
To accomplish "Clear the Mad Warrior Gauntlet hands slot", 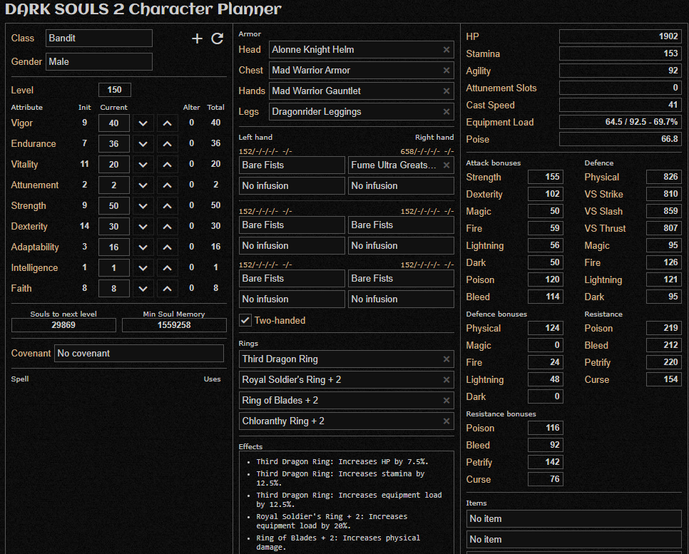I will [446, 91].
